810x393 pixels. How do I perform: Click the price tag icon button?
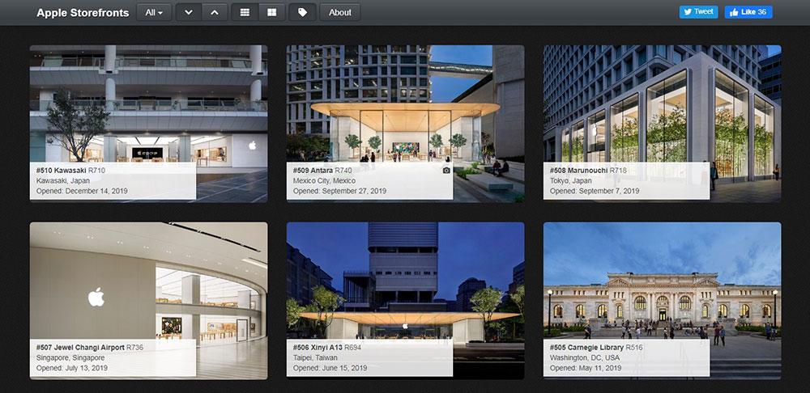point(303,12)
